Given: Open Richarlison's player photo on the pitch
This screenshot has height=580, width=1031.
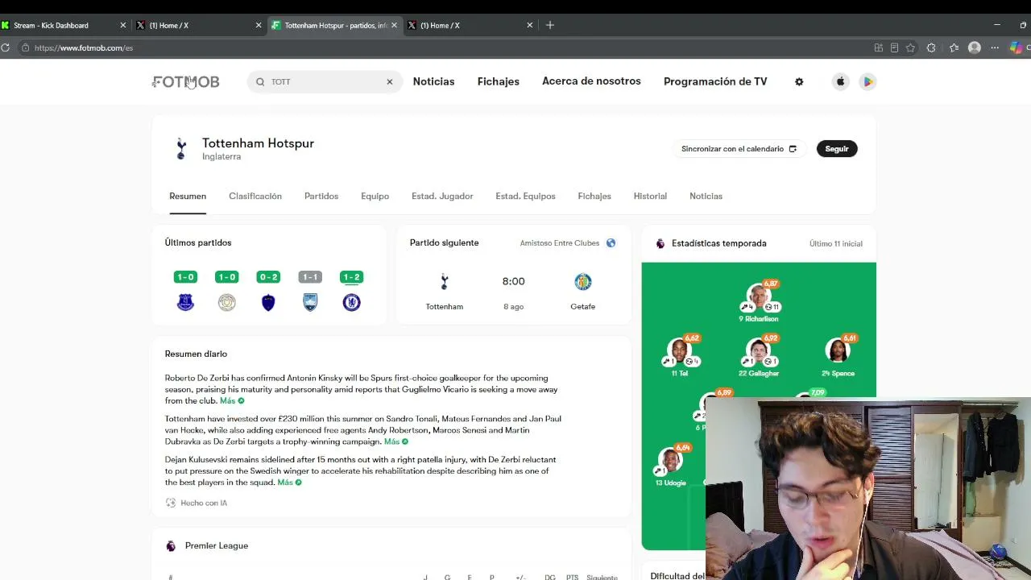Looking at the screenshot, I should (x=759, y=297).
